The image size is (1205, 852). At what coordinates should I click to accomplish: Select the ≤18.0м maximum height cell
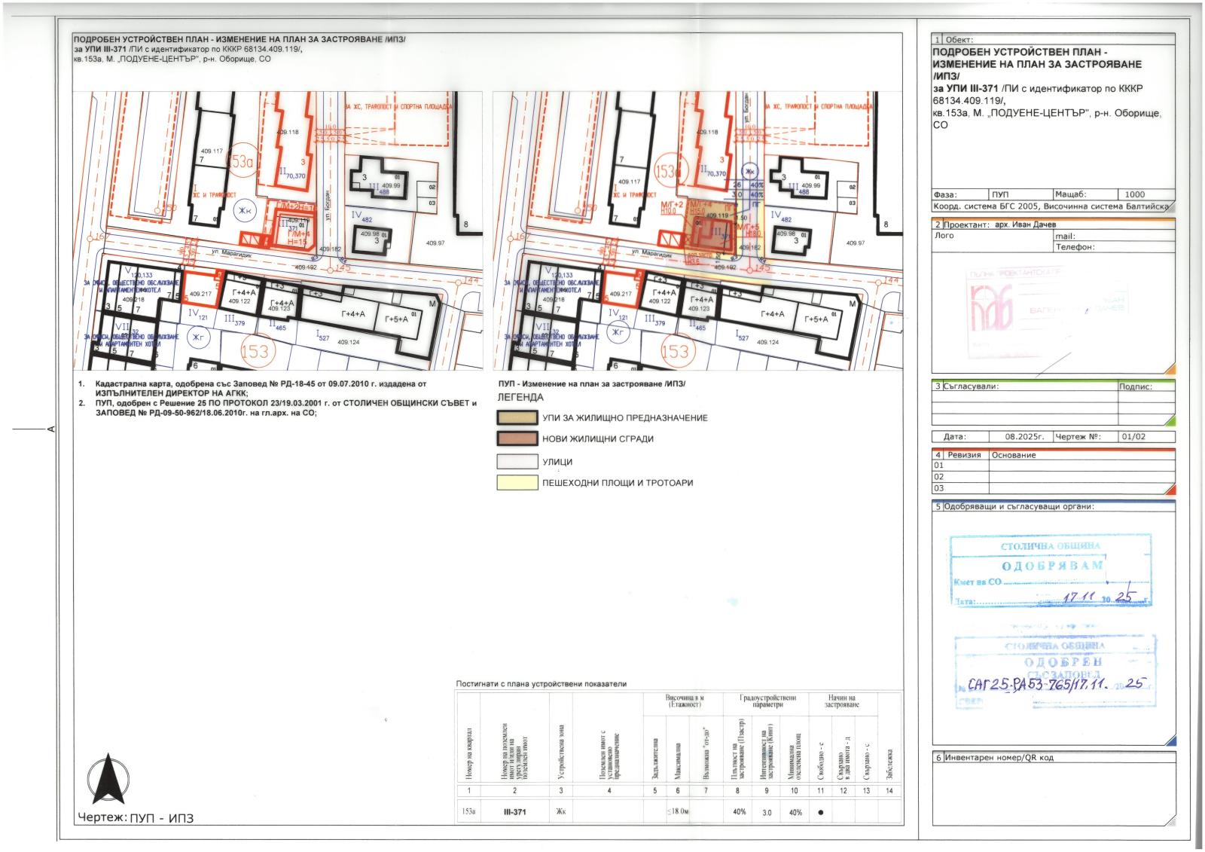coord(678,813)
